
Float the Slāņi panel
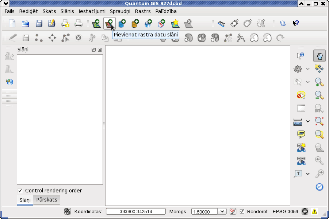[x=93, y=50]
